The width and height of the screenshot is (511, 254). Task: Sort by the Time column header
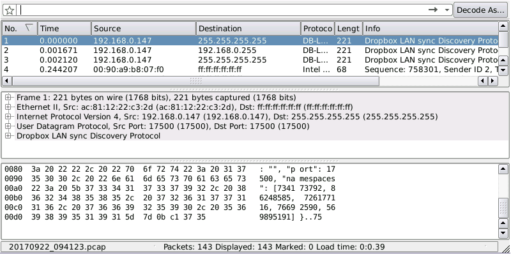click(65, 29)
